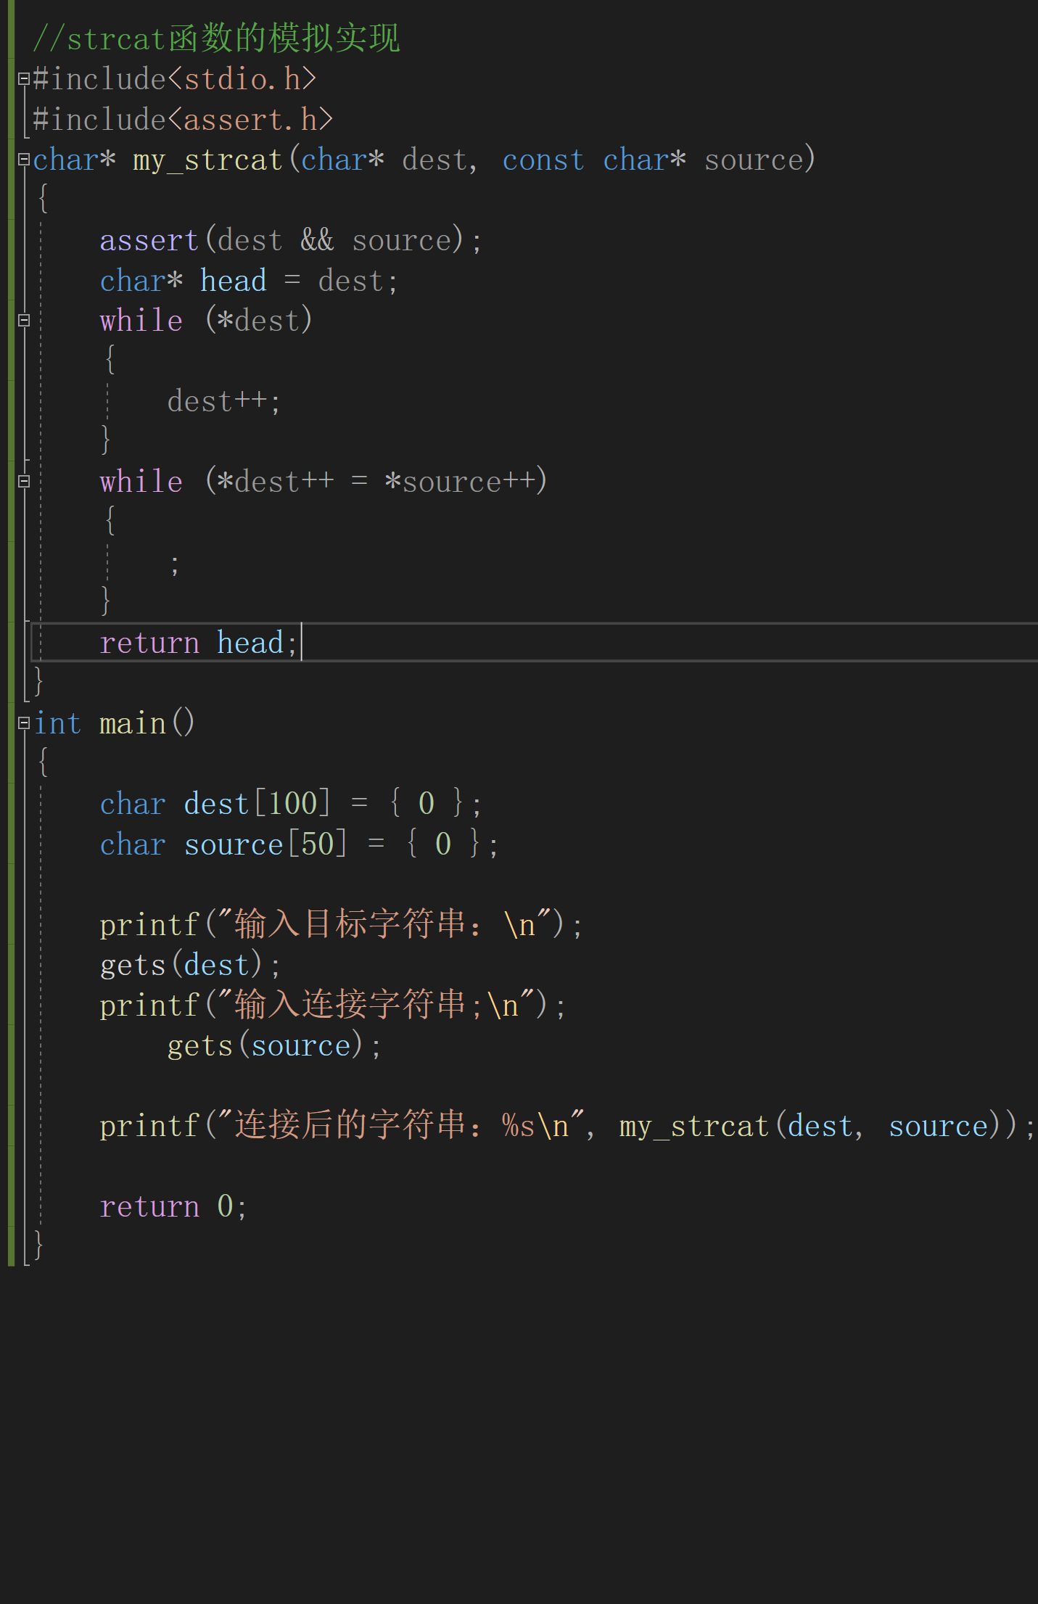Click the printf("输入连接字符串;\n") line
Viewport: 1038px width, 1604px height.
[332, 1005]
